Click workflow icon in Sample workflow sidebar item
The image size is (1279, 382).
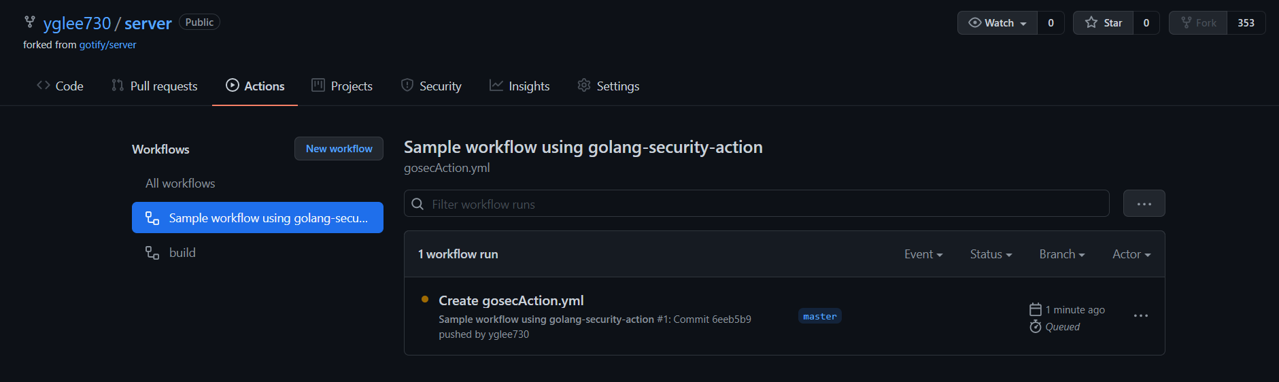coord(152,218)
